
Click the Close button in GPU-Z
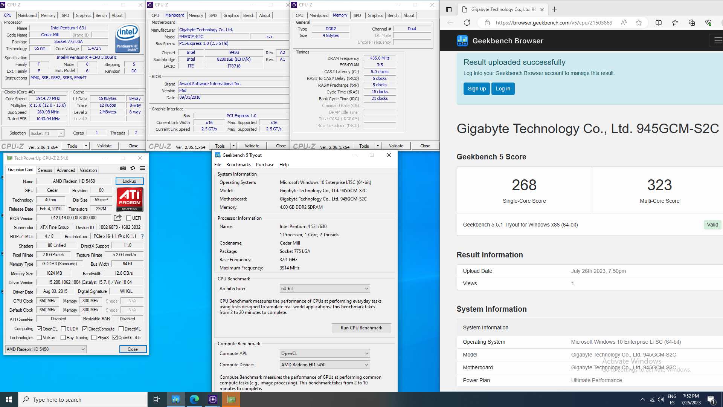coord(133,349)
